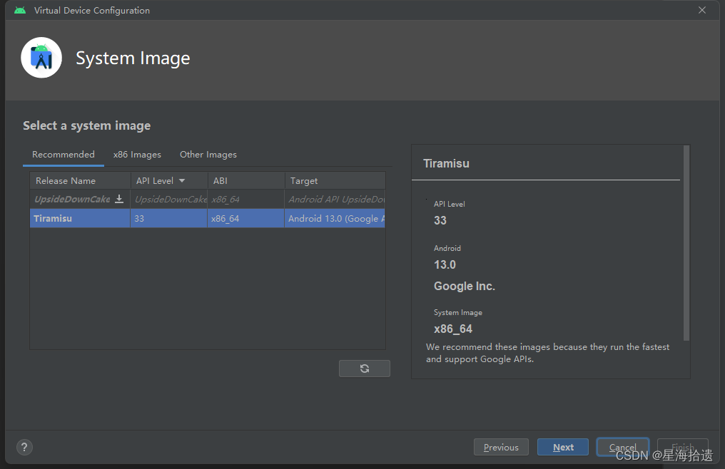Switch to the x86 Images tab
The width and height of the screenshot is (725, 469).
(x=137, y=155)
